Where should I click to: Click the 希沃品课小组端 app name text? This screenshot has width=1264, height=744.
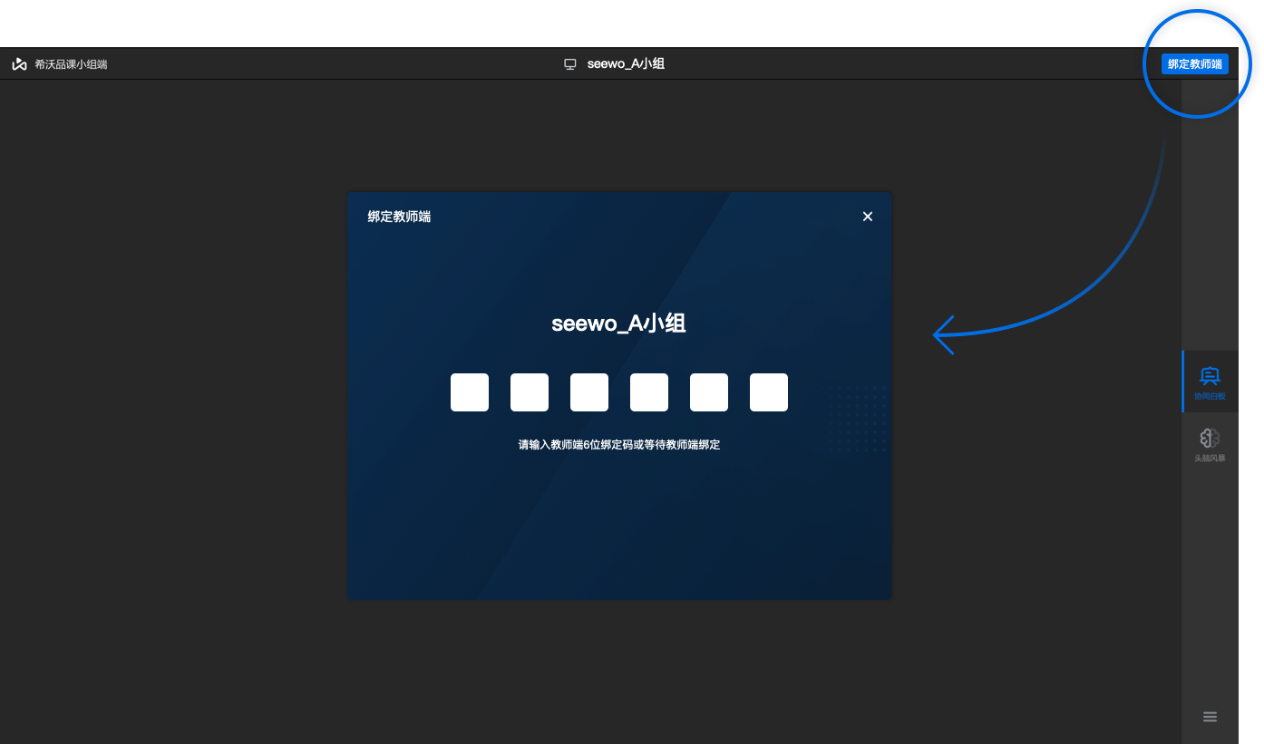pyautogui.click(x=71, y=64)
